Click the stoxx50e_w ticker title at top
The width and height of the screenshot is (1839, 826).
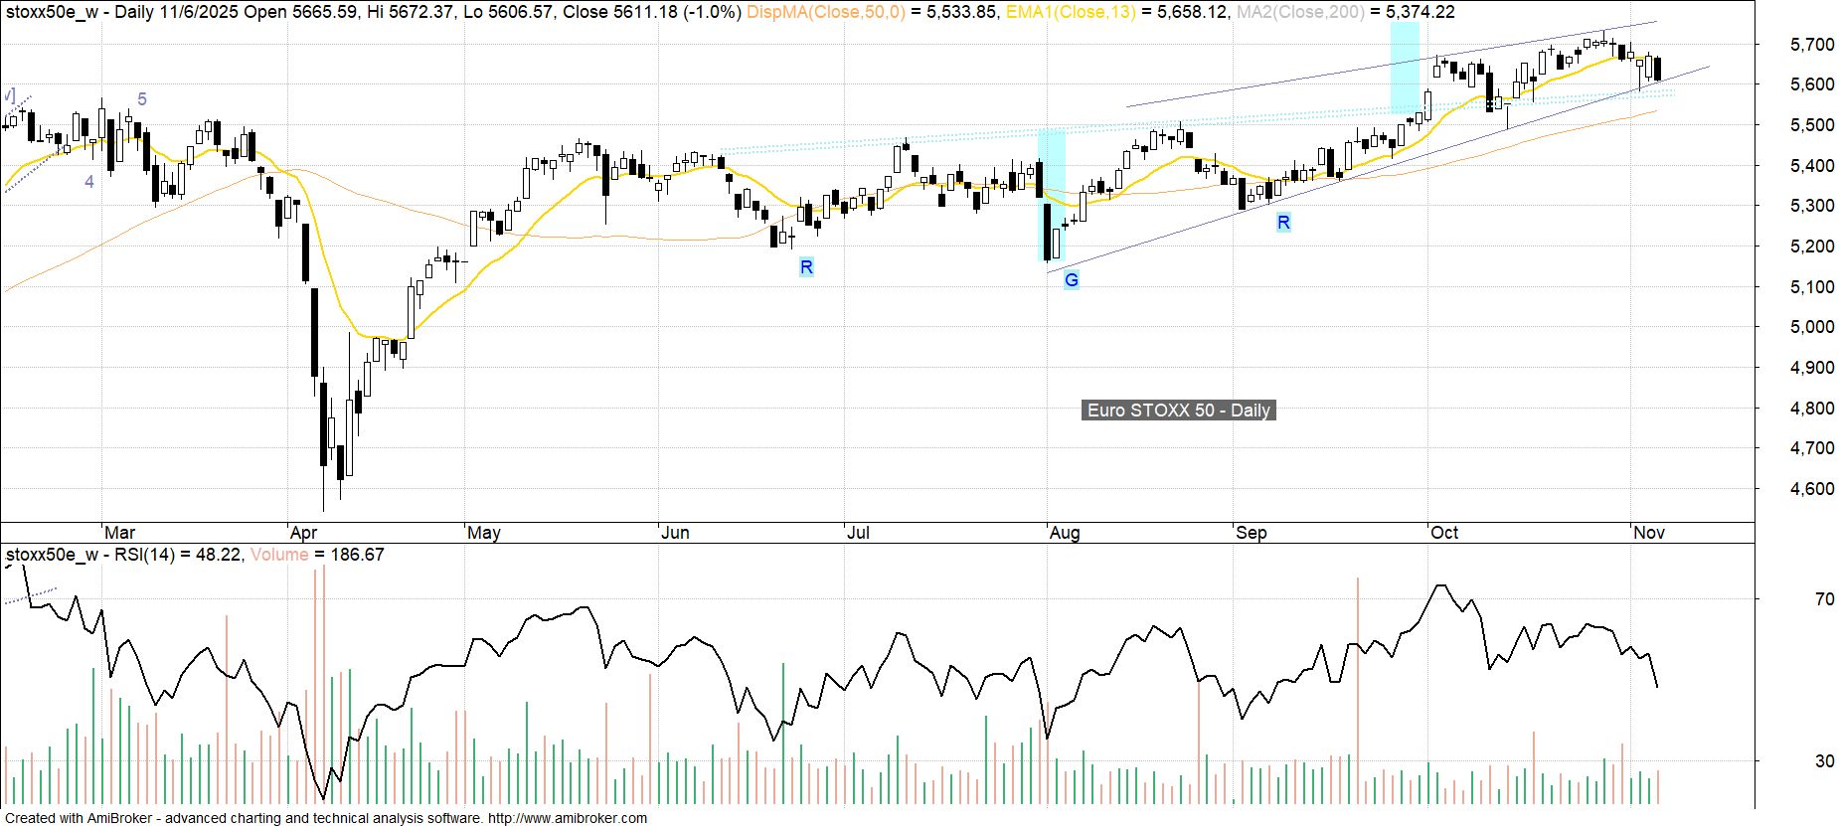tap(52, 12)
